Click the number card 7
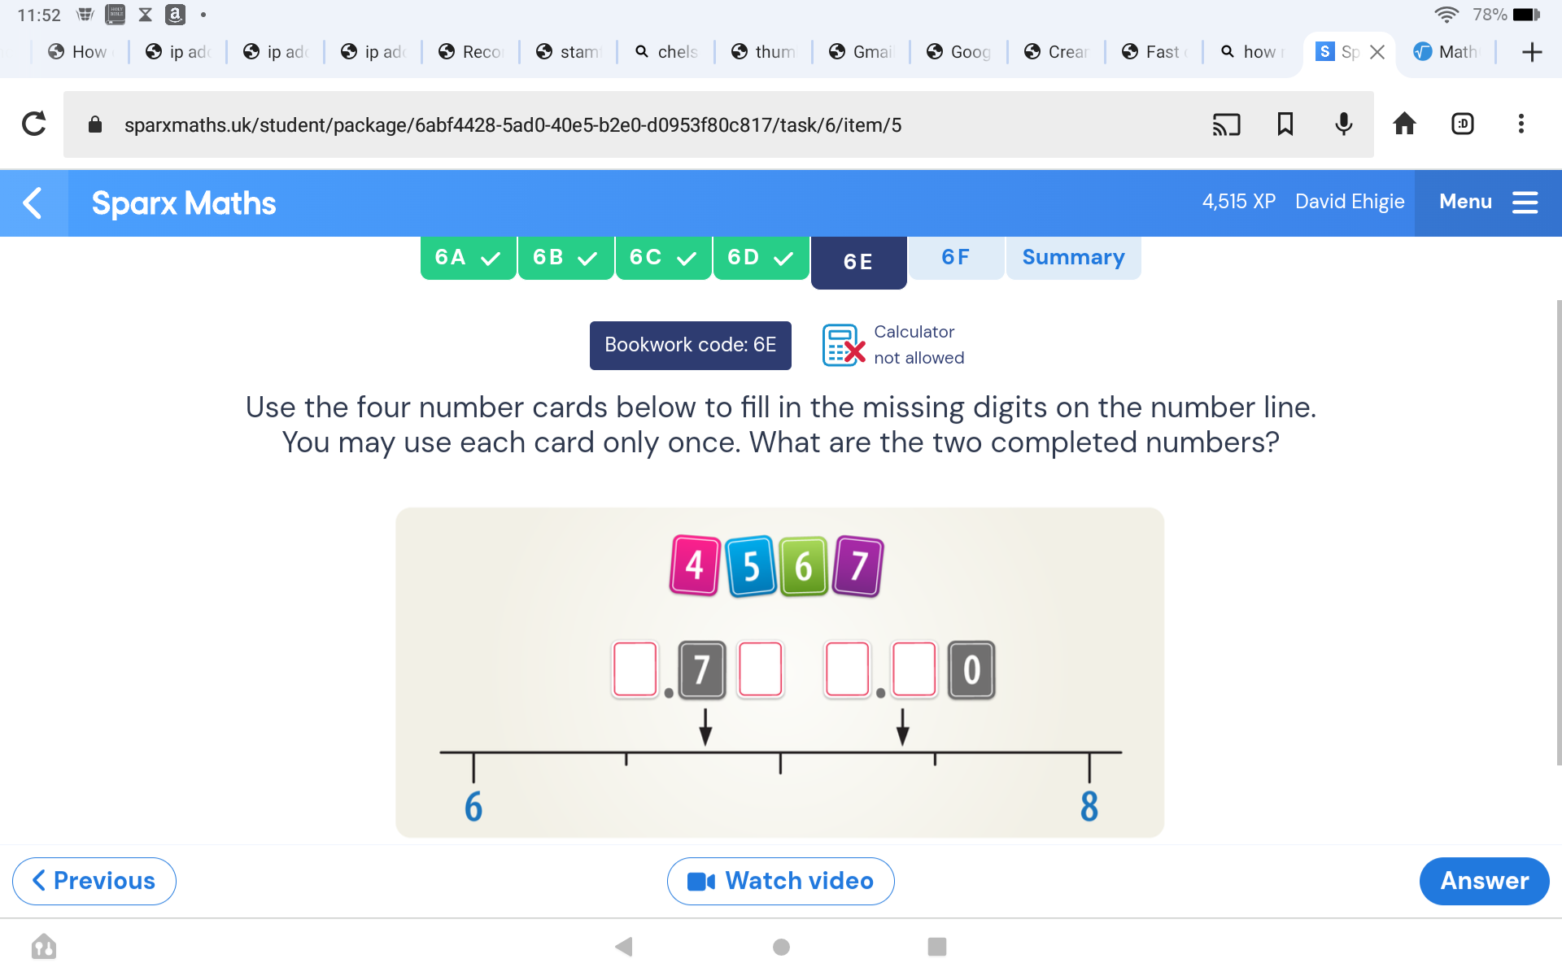The image size is (1562, 976). 858,565
